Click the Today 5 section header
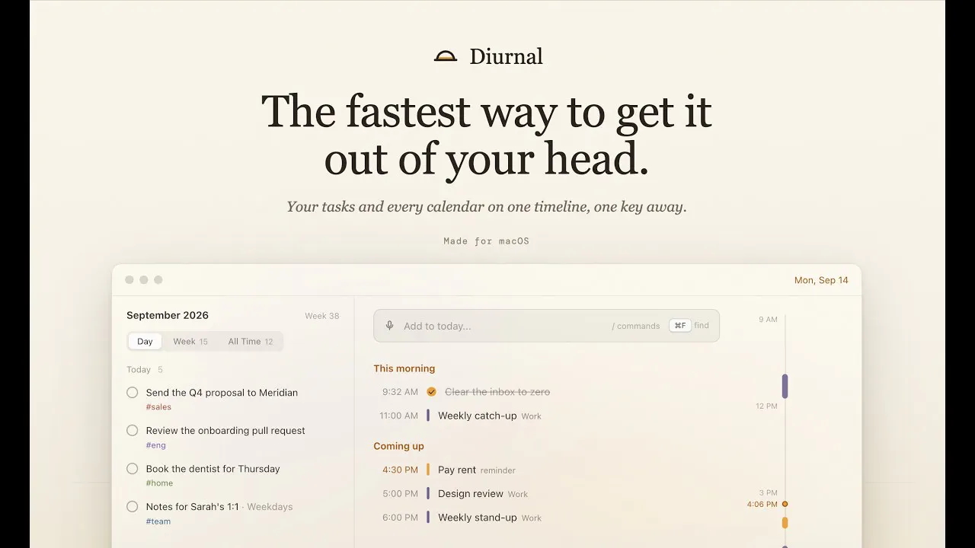Screen dimensions: 975x548 145,370
